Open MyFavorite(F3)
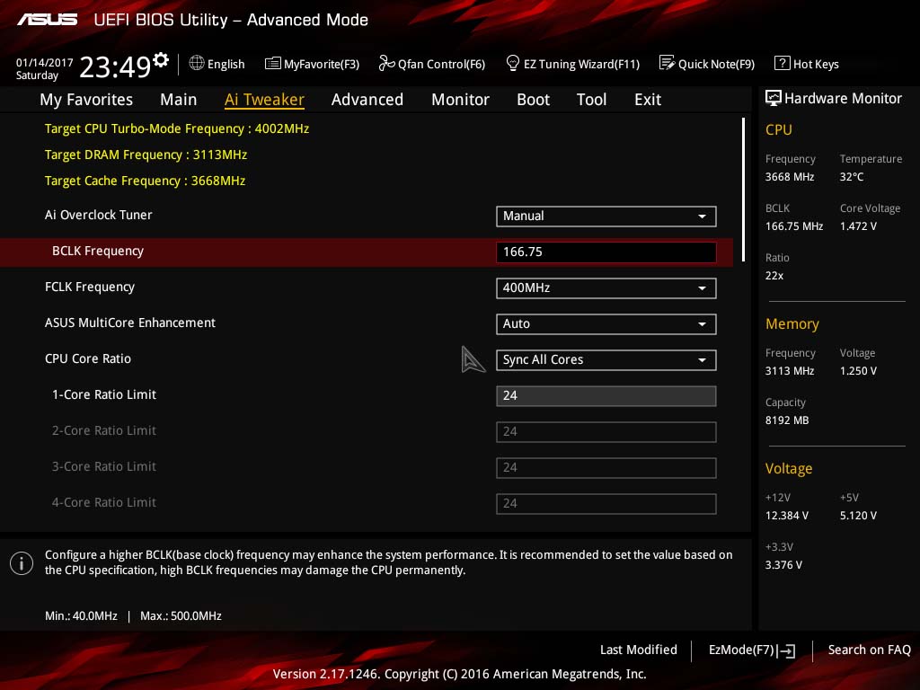920x690 pixels. click(x=322, y=64)
